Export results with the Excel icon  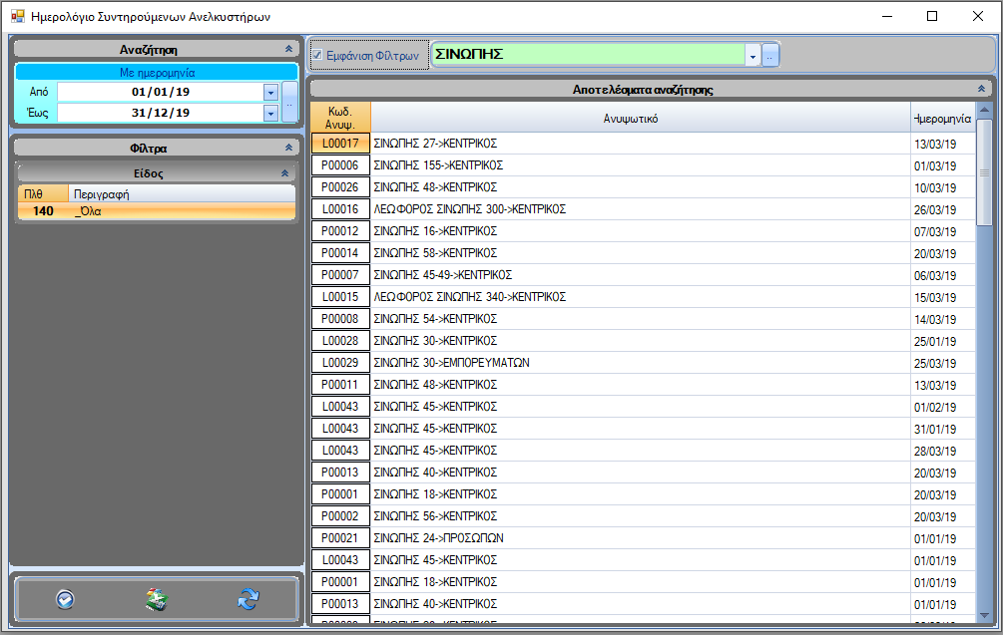click(157, 599)
